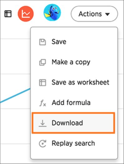Open Add formula from the menu
Viewport: 124px width, 164px height.
click(74, 103)
